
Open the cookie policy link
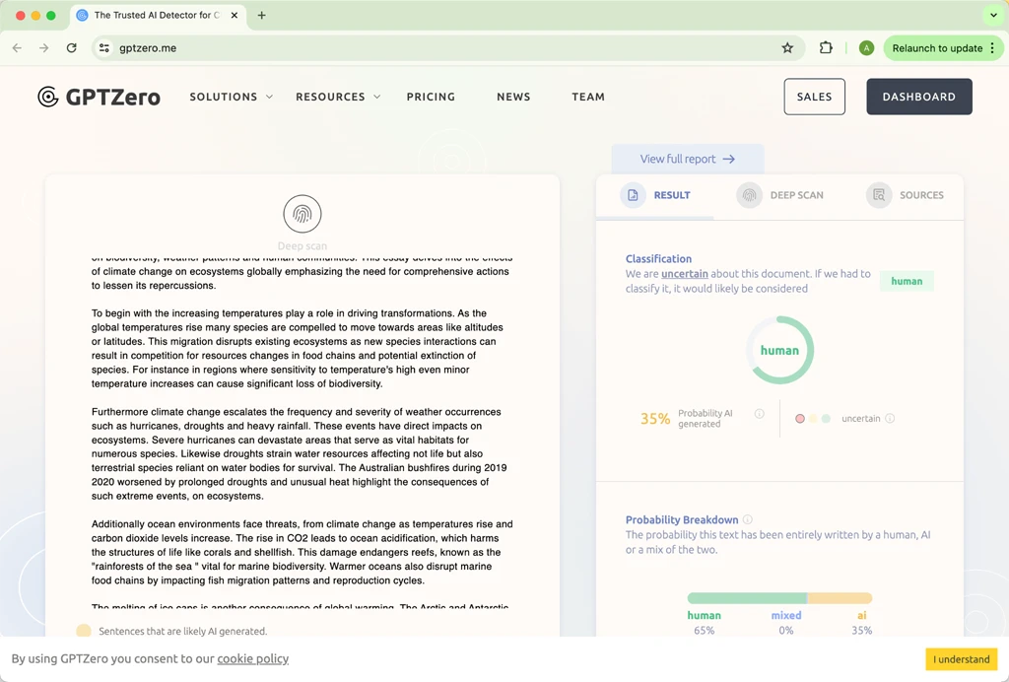253,658
